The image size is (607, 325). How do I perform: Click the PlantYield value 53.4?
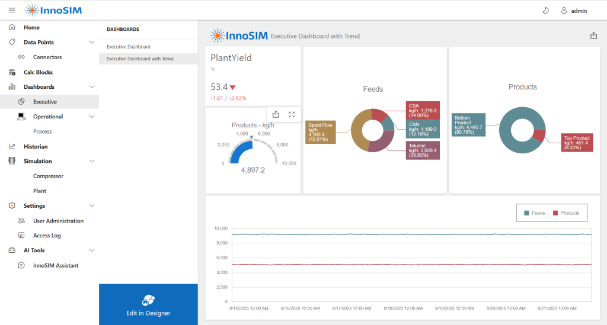click(219, 87)
